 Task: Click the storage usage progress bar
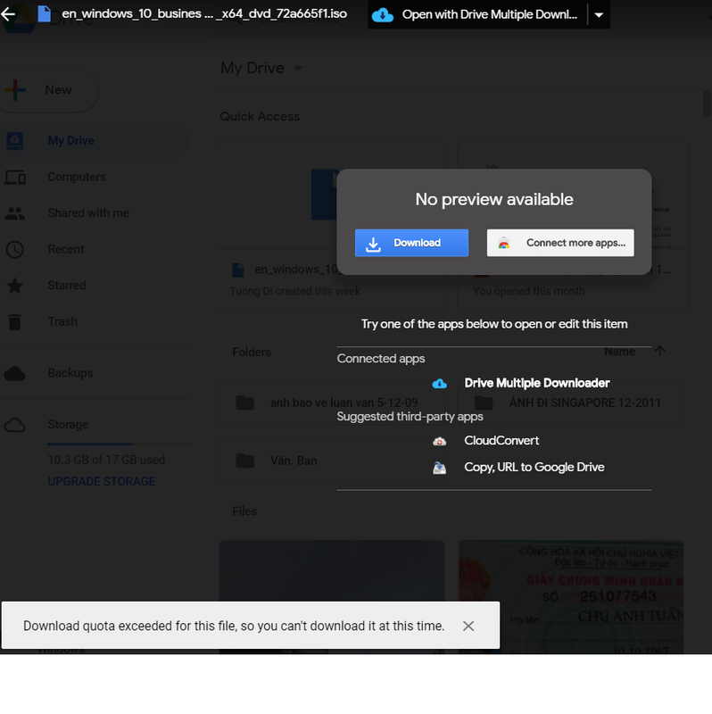coord(118,444)
